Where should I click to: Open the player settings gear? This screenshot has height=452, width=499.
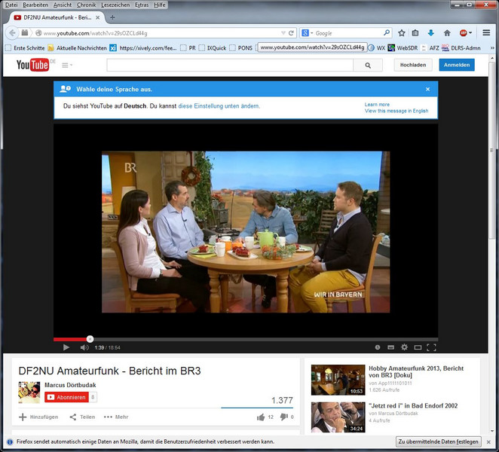pyautogui.click(x=404, y=347)
